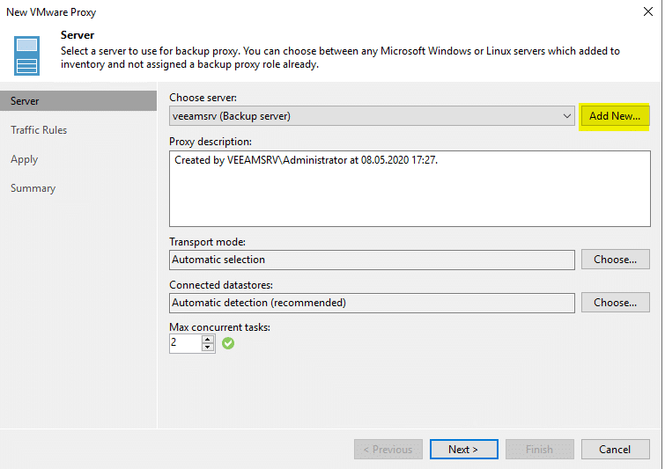Open the Choose server dropdown
The height and width of the screenshot is (469, 665).
372,116
